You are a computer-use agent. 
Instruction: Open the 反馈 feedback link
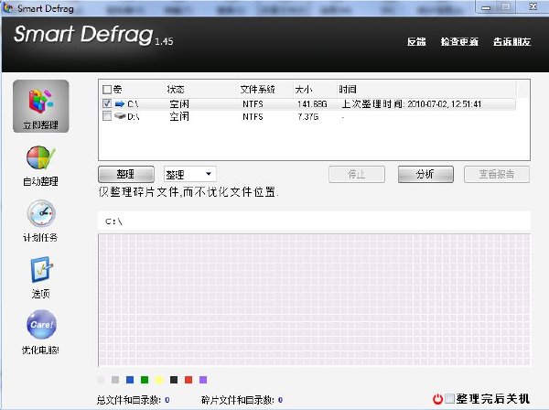tap(416, 42)
